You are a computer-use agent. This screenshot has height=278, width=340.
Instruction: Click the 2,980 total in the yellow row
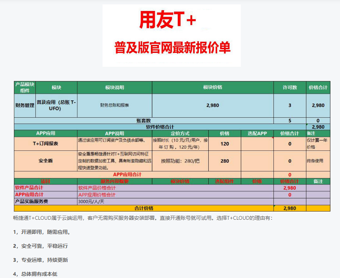coord(290,208)
